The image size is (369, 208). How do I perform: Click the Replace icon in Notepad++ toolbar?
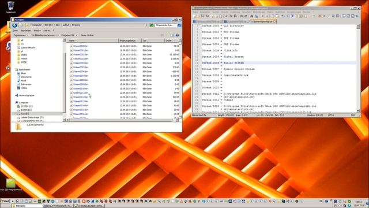(x=256, y=16)
